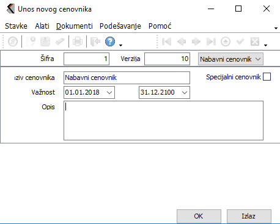The image size is (280, 224).
Task: Click the printer icon
Action: click(78, 42)
